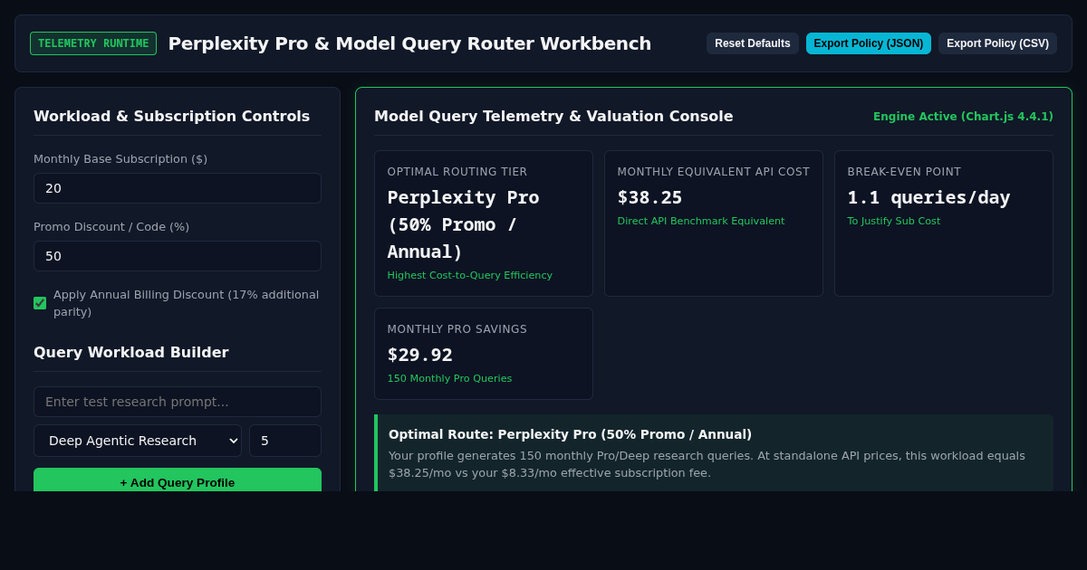Image resolution: width=1087 pixels, height=570 pixels.
Task: Select the 1.1 queries/day break-even value
Action: (x=928, y=197)
